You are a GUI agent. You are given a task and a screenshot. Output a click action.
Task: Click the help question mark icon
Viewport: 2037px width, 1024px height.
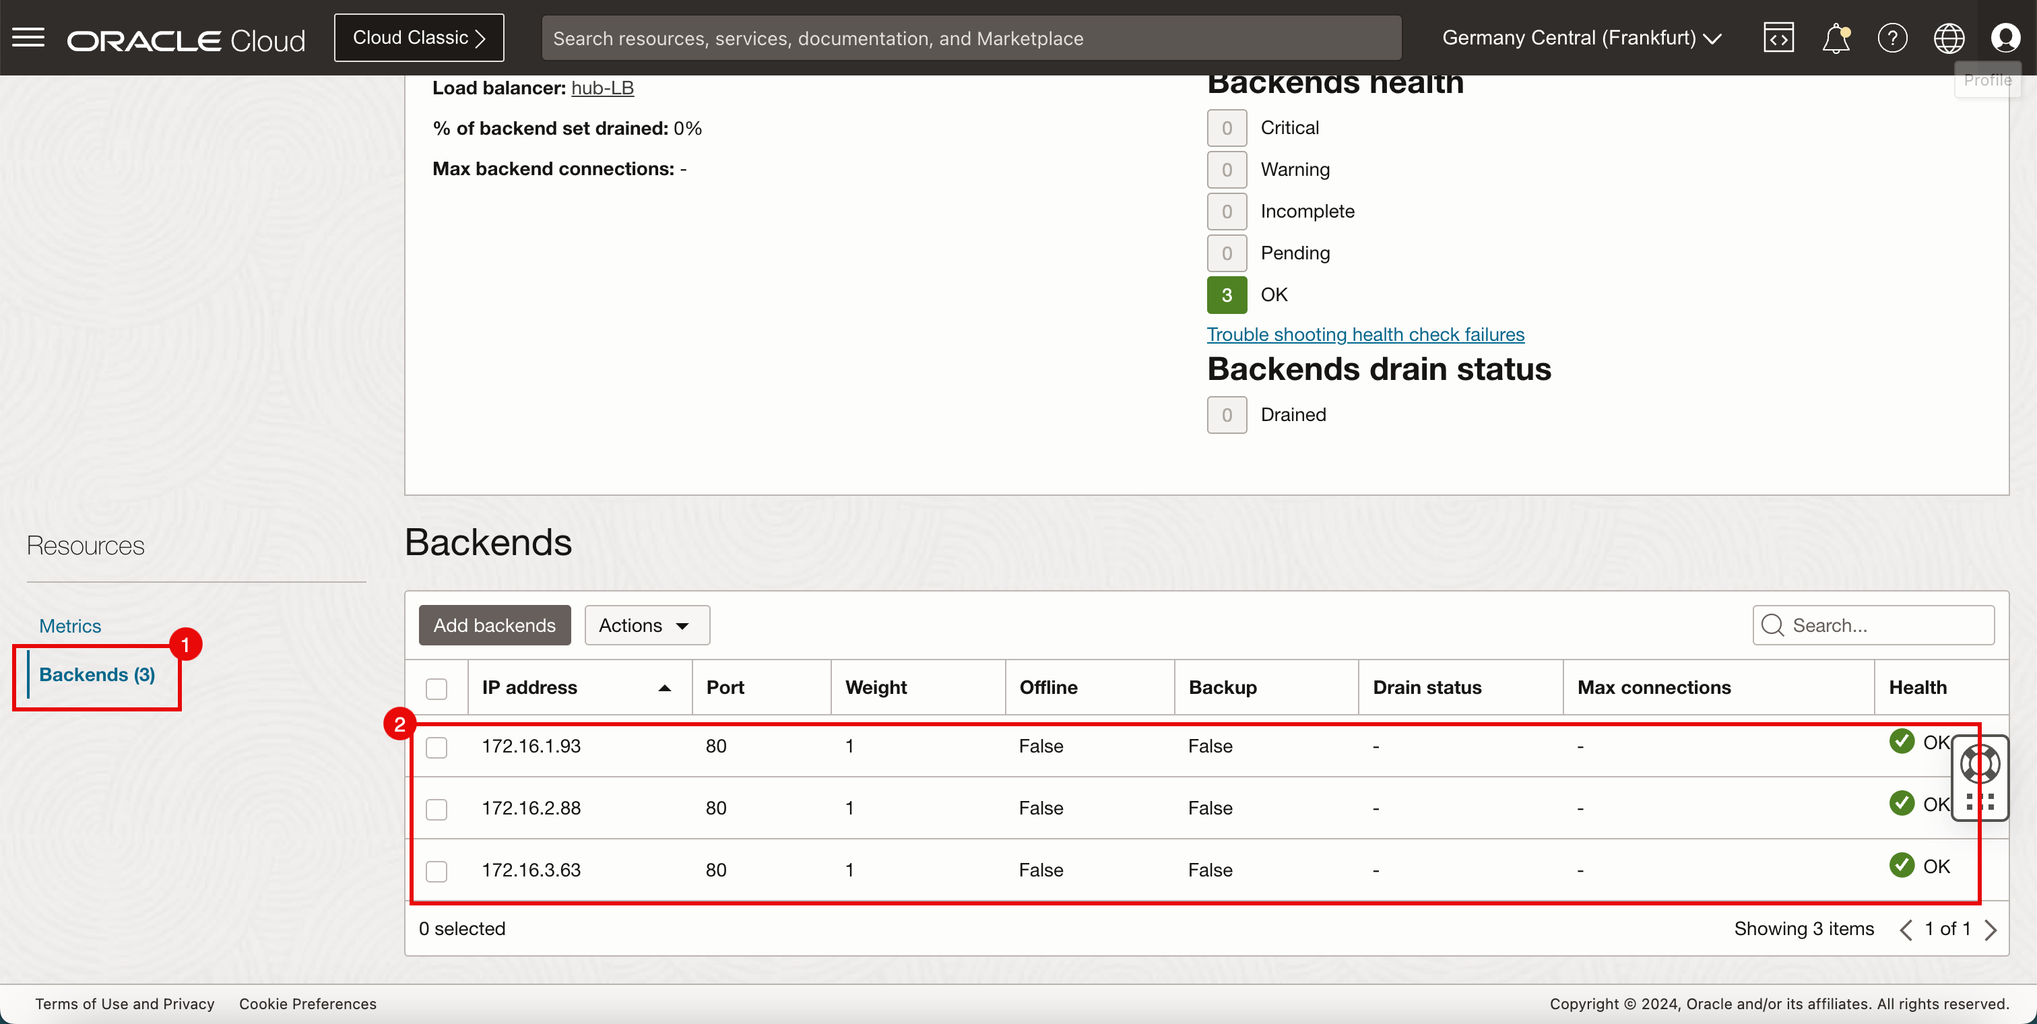(1892, 37)
